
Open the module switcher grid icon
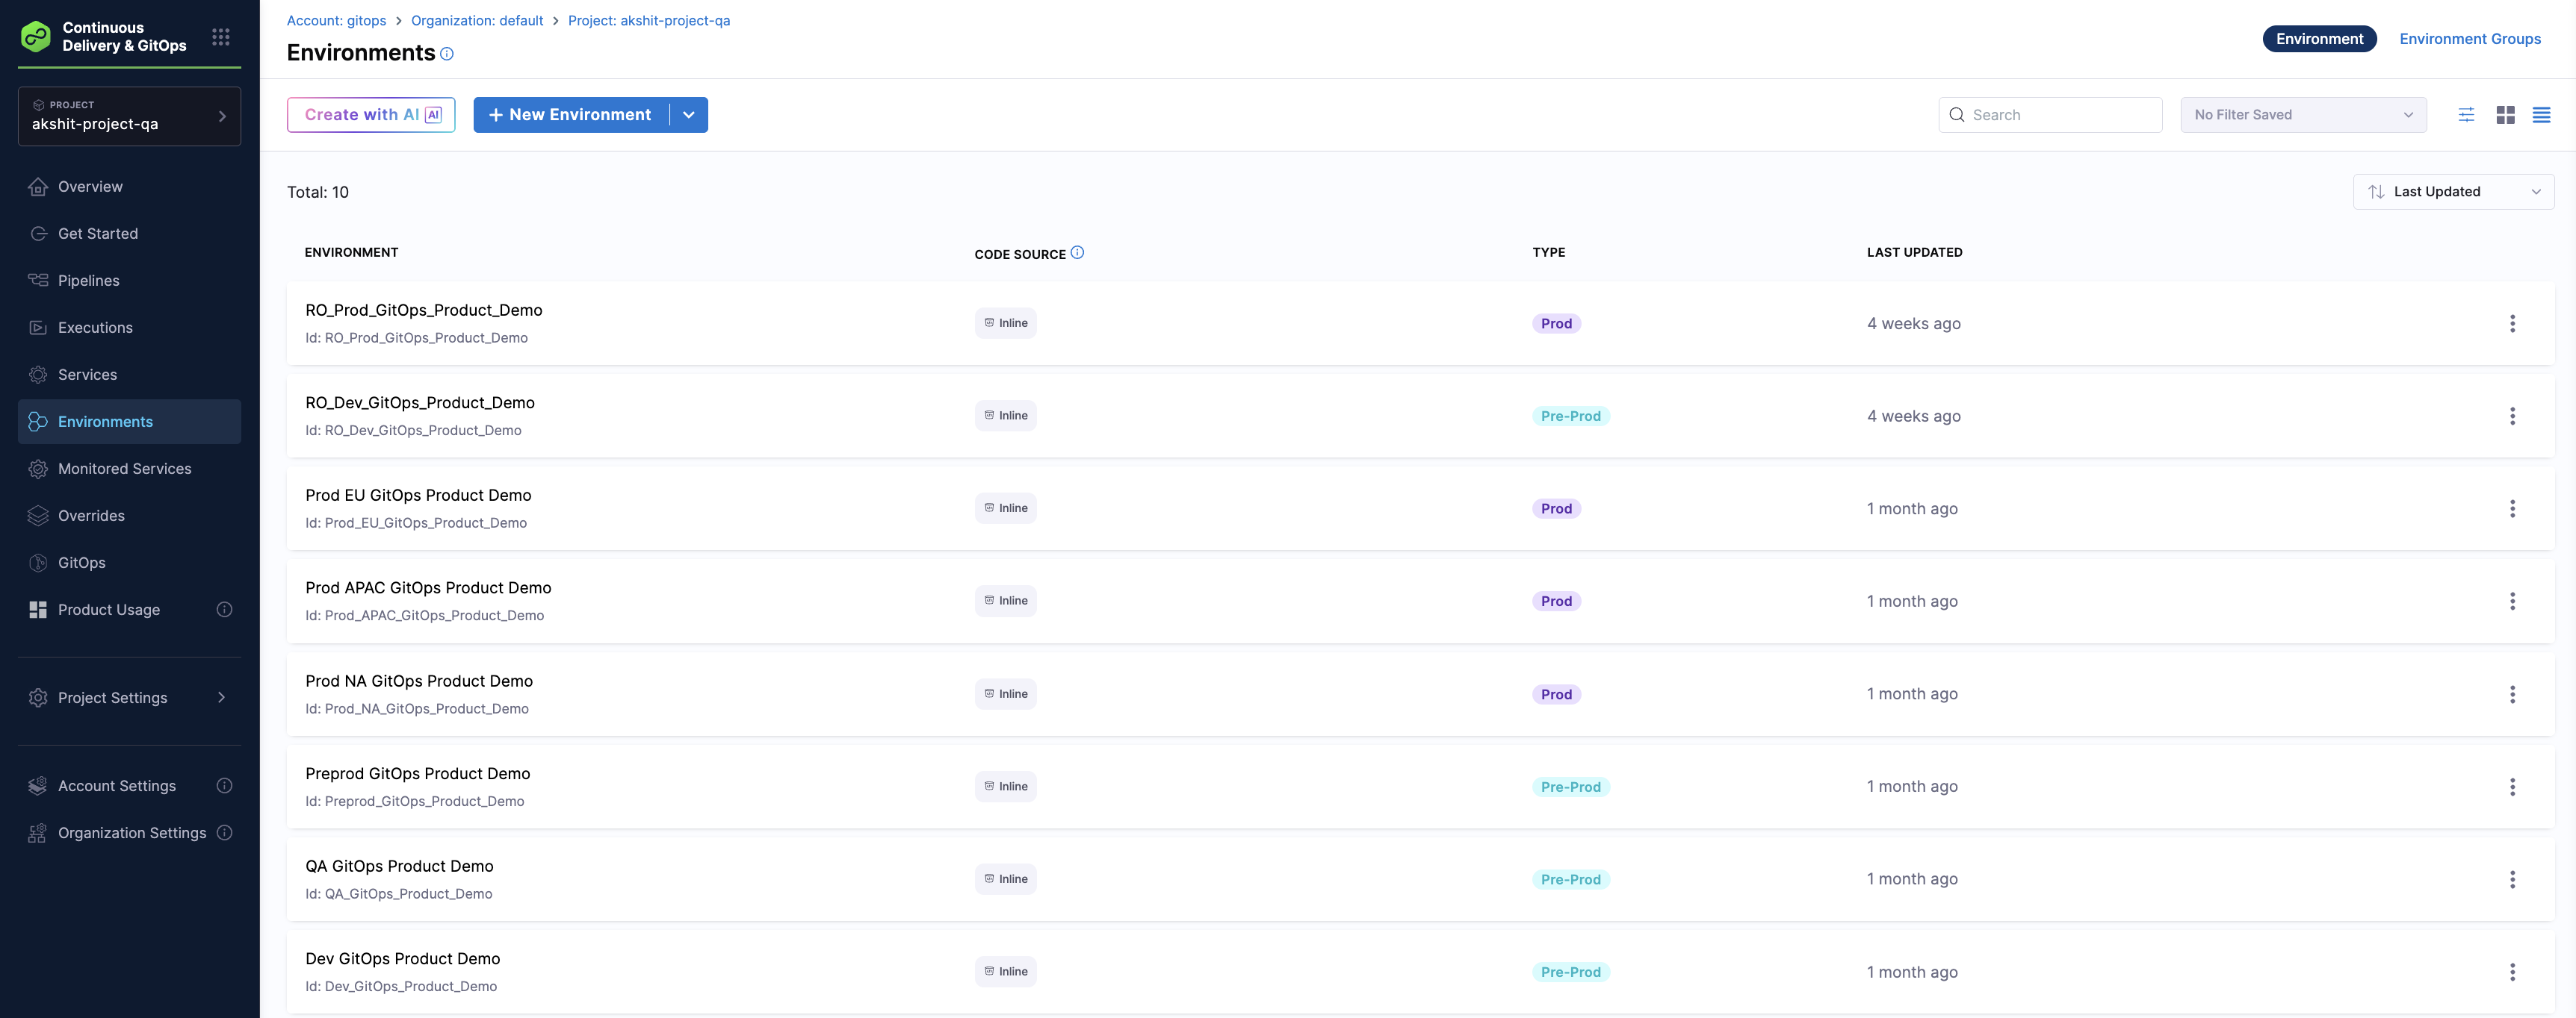[221, 37]
